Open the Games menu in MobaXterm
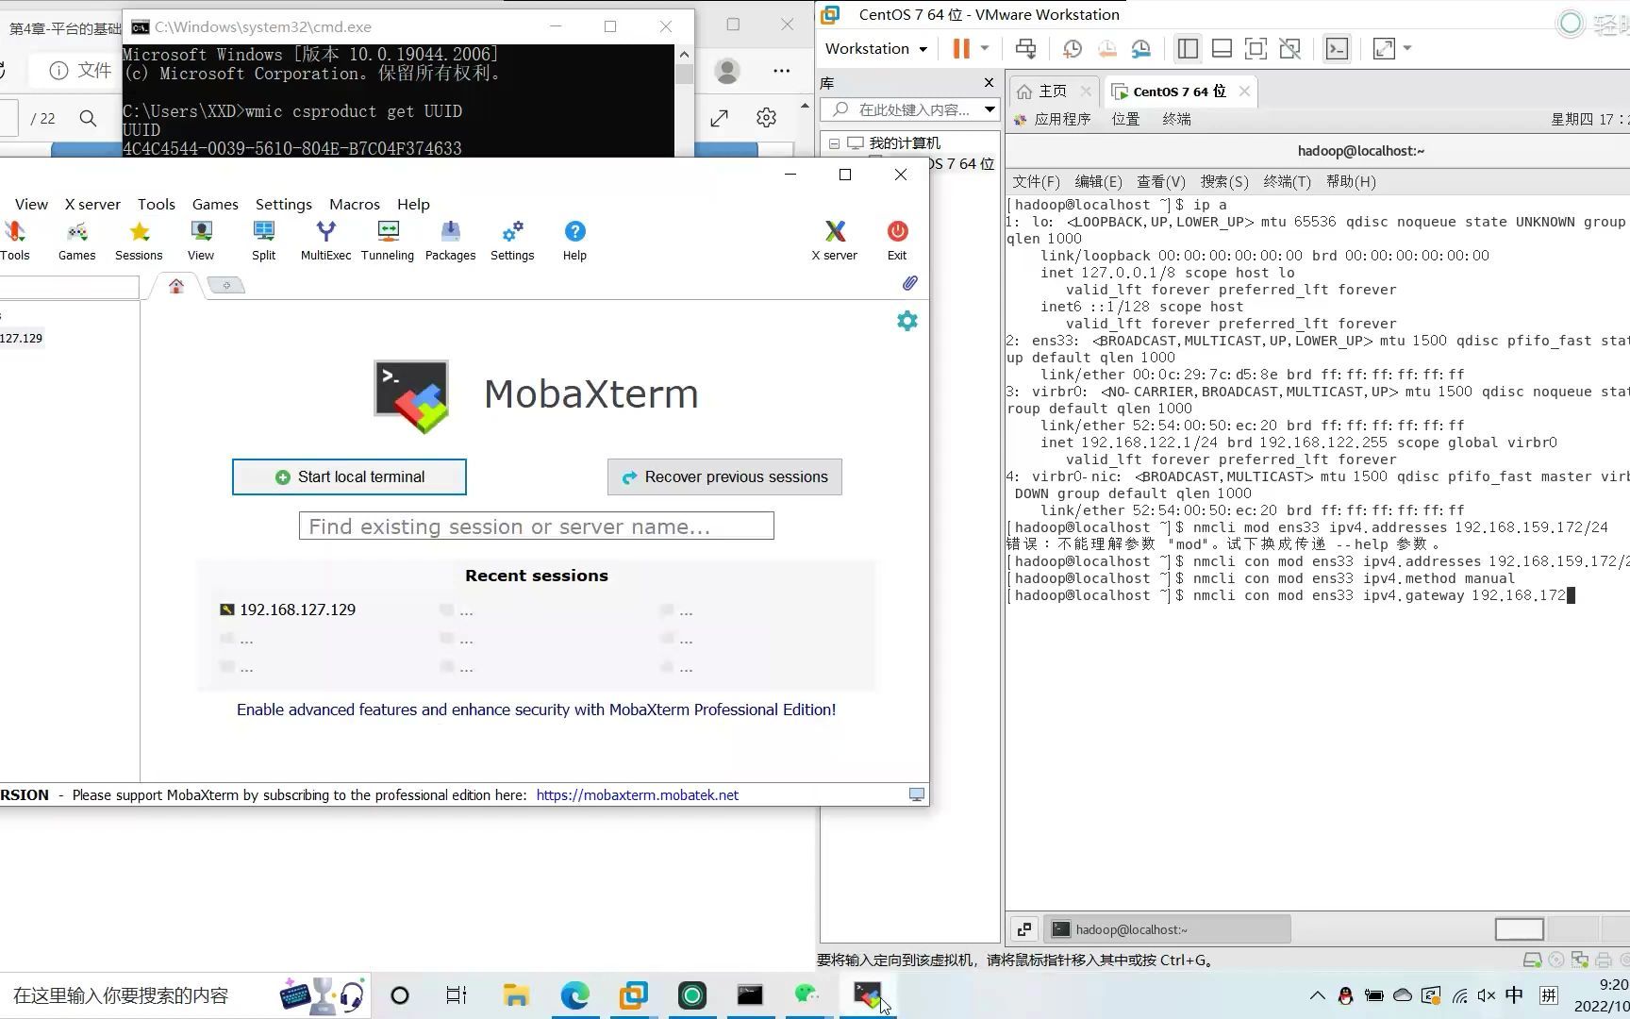This screenshot has width=1630, height=1019. pyautogui.click(x=215, y=204)
